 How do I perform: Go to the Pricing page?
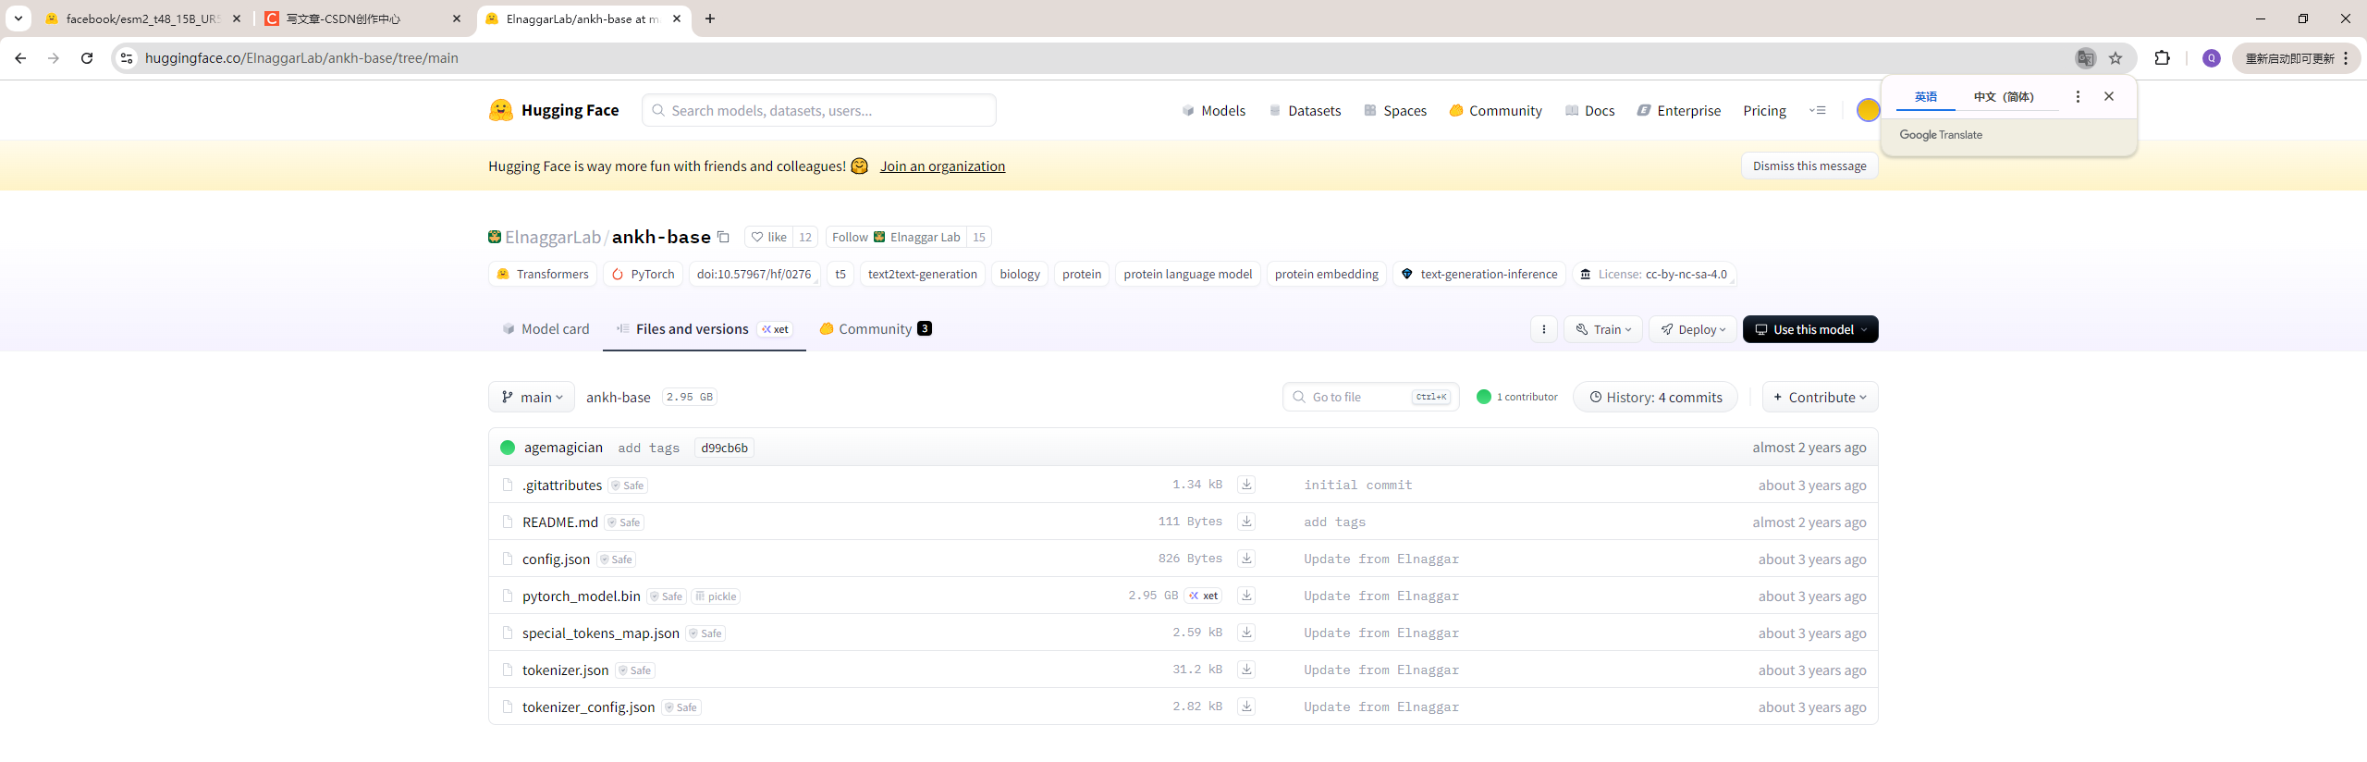point(1764,110)
